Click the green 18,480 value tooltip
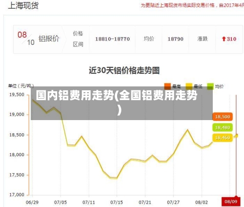The width and height of the screenshot is (244, 207). point(223,127)
